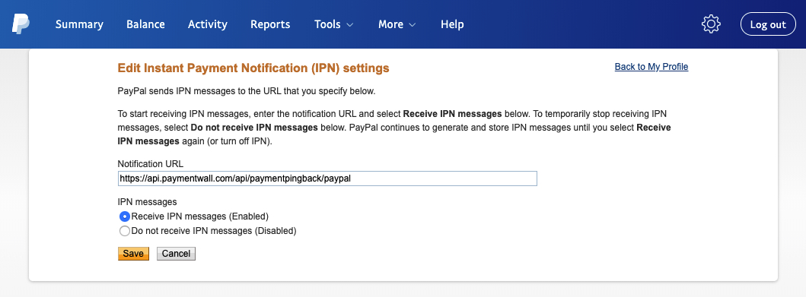The width and height of the screenshot is (806, 297).
Task: Select Do not receive IPN messages (Disabled)
Action: (x=124, y=231)
